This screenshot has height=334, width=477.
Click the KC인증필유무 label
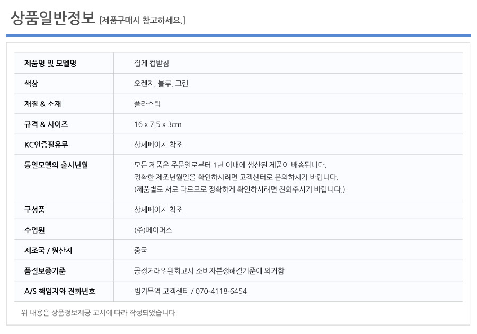tap(46, 145)
